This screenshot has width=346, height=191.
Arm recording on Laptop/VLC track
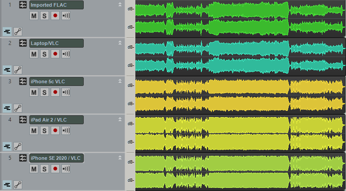click(x=55, y=54)
